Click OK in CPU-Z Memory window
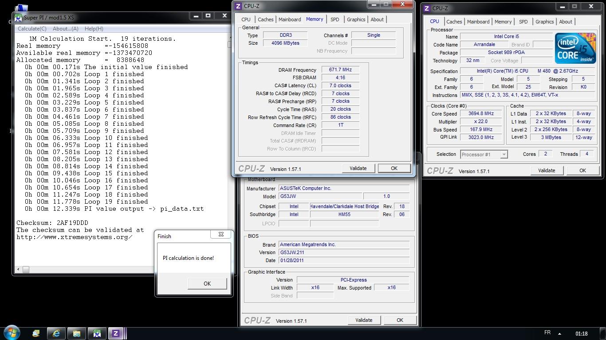 394,168
